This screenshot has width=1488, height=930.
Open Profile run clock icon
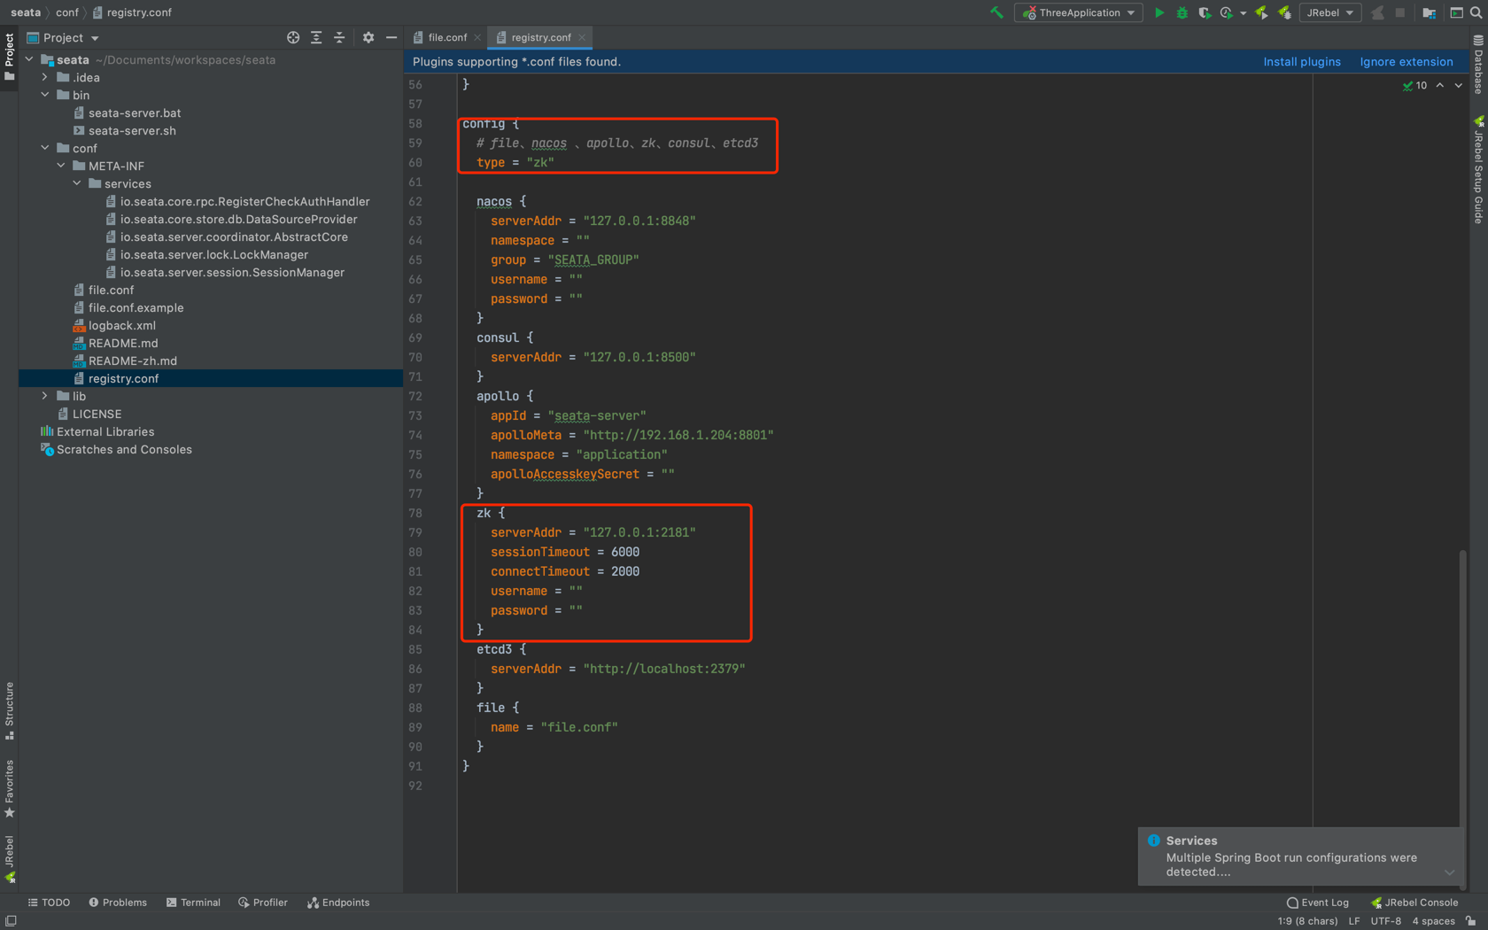pos(1226,12)
